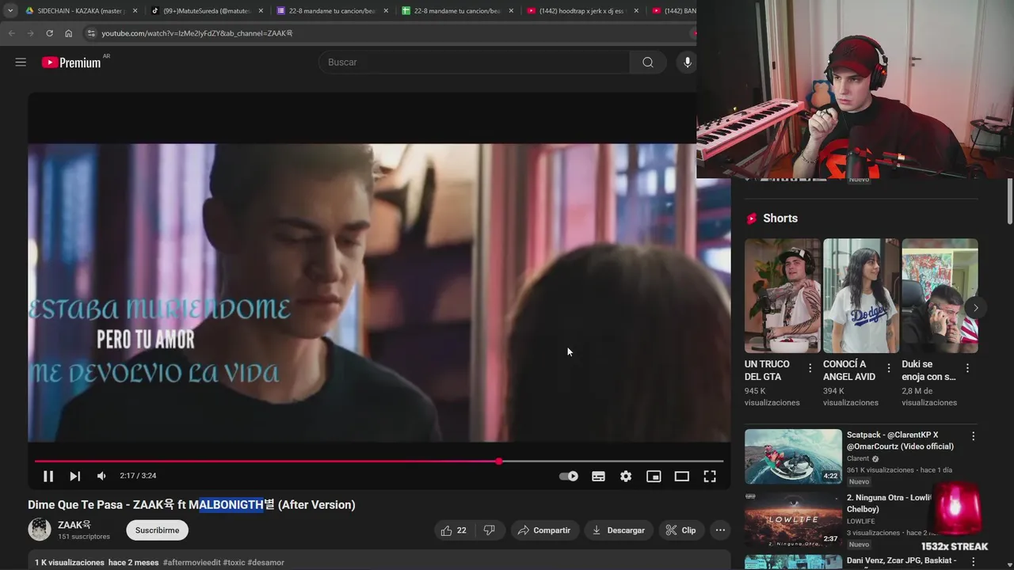This screenshot has width=1014, height=570.
Task: Open options for UN TRUCO DEL GTA short
Action: coord(810,368)
